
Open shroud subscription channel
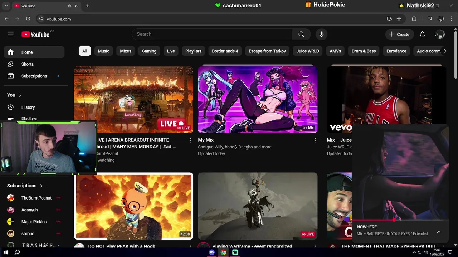[34, 233]
